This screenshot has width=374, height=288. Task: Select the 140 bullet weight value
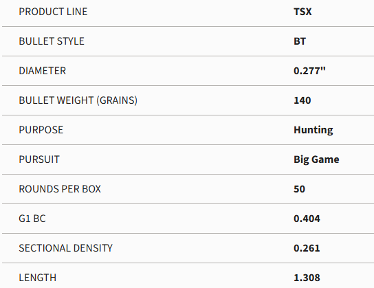302,100
